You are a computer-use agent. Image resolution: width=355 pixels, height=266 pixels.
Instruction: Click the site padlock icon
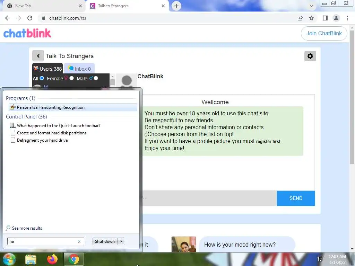coord(44,18)
